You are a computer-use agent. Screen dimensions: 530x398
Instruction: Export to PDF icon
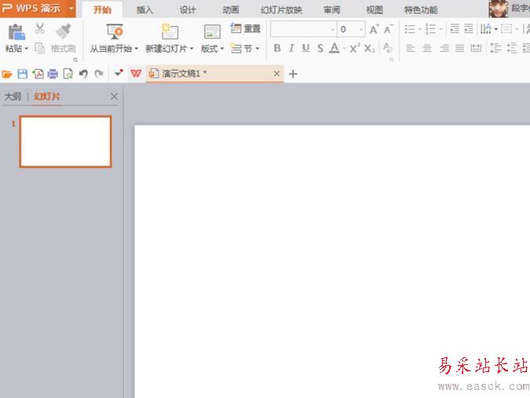pyautogui.click(x=38, y=74)
